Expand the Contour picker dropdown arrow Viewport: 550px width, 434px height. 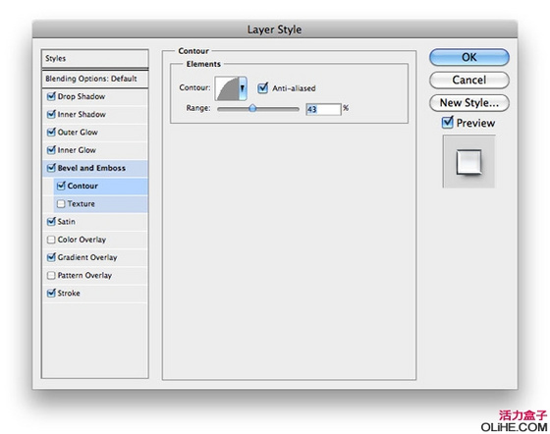[x=243, y=88]
